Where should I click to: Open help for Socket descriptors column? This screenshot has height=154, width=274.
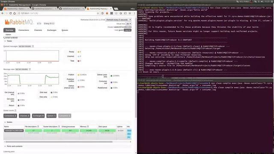[59, 127]
